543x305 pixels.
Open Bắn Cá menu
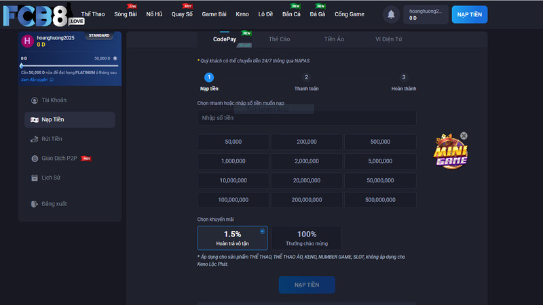tap(291, 14)
